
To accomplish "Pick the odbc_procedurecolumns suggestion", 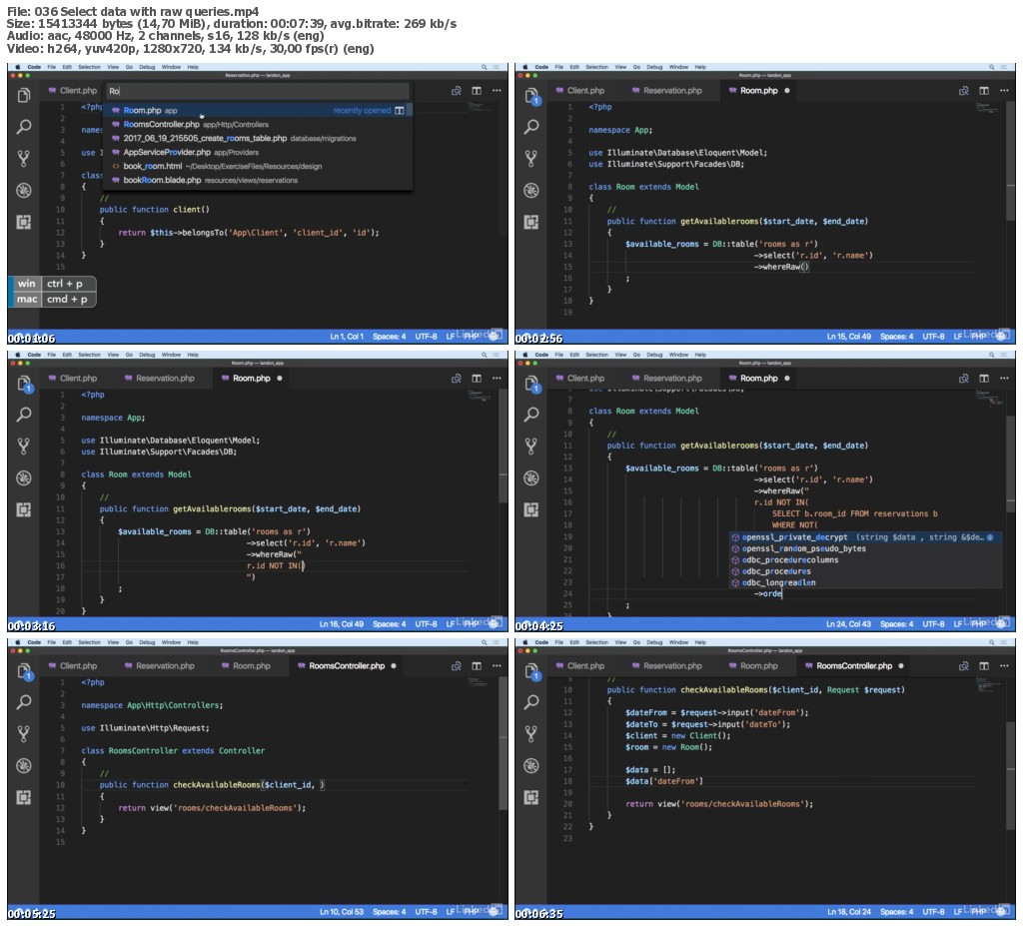I will pos(865,560).
